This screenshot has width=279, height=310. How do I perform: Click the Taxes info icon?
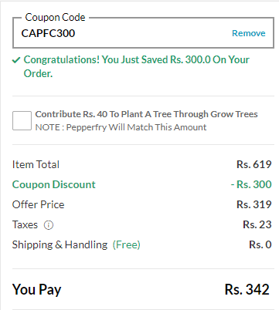coord(49,225)
